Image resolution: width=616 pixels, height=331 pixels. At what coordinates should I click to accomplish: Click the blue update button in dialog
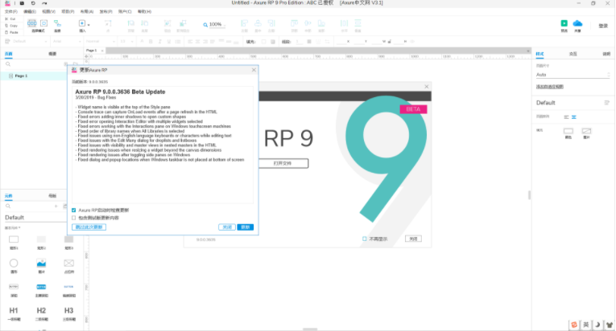point(246,227)
